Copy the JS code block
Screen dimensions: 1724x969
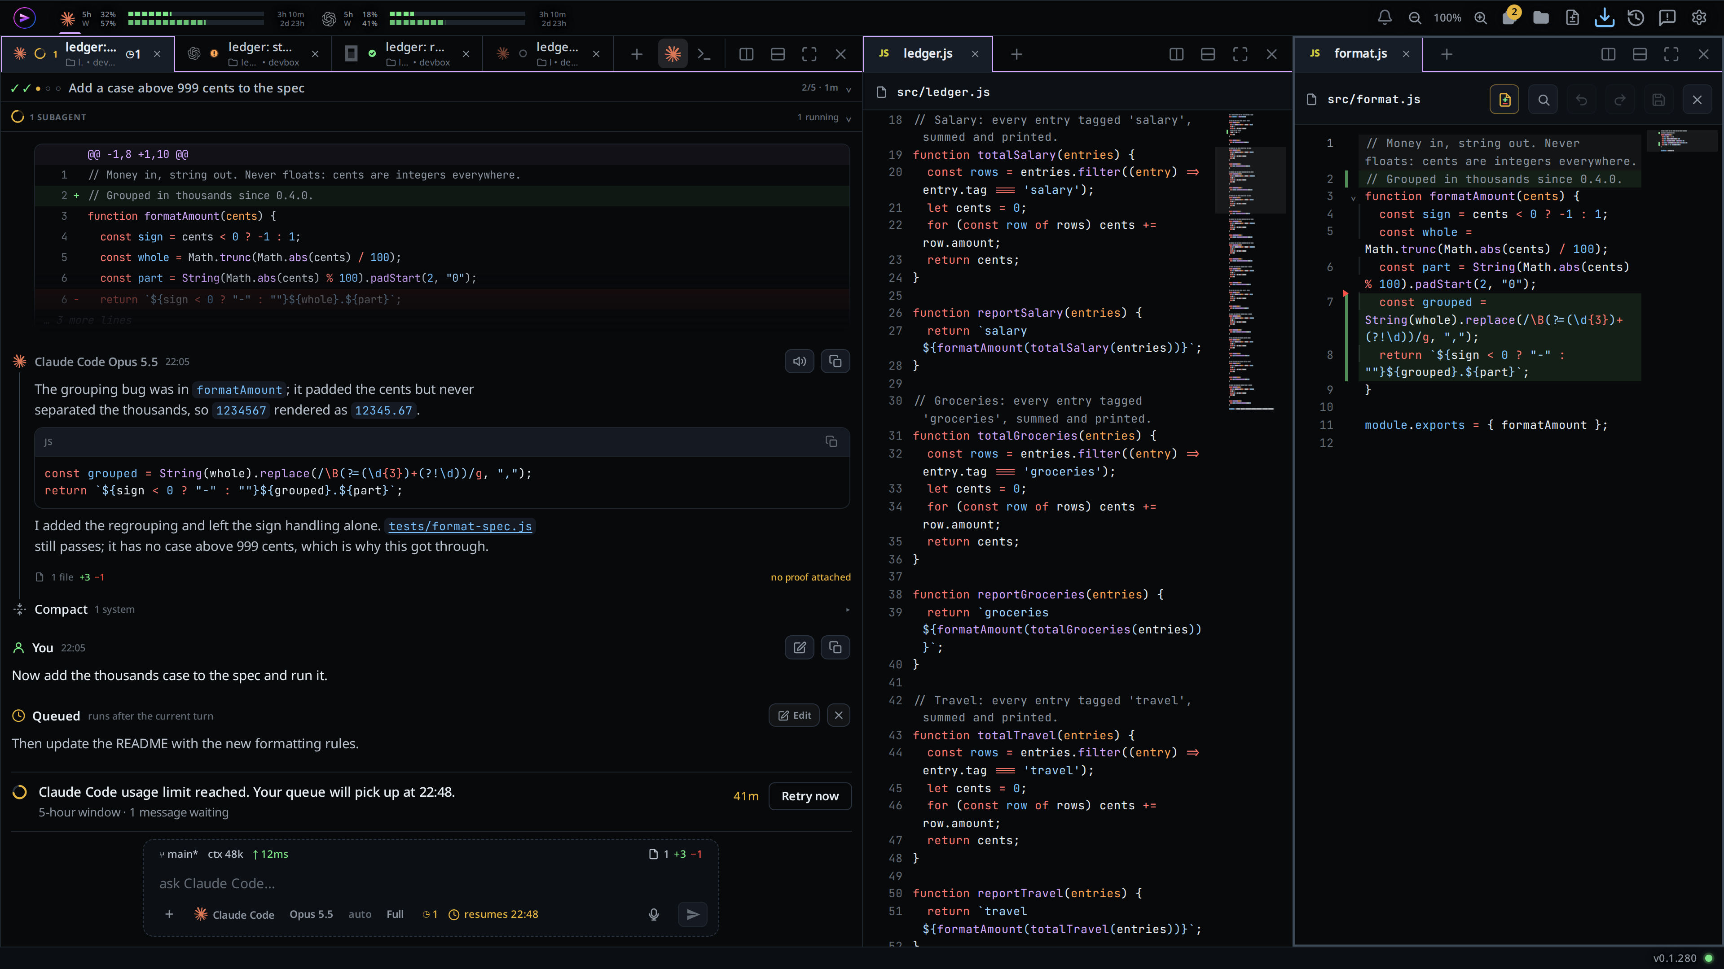(831, 441)
